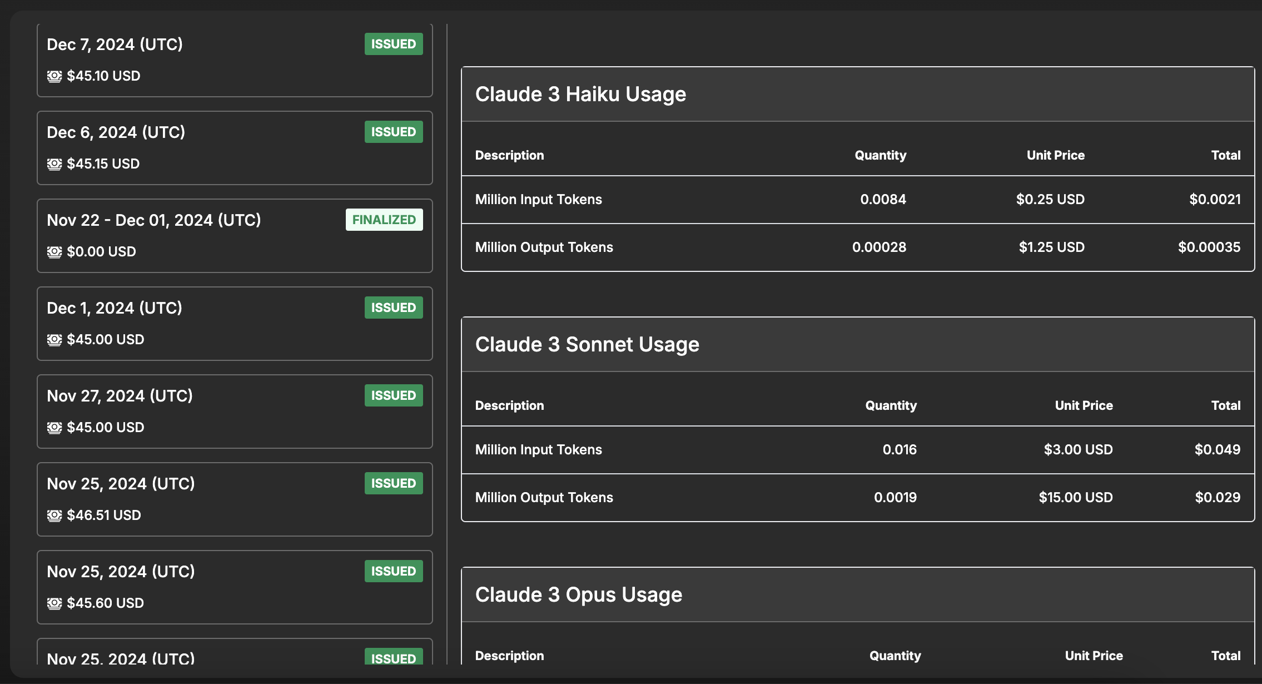Viewport: 1262px width, 684px height.
Task: Click the Claude 3 Sonnet Usage heading
Action: (x=587, y=344)
